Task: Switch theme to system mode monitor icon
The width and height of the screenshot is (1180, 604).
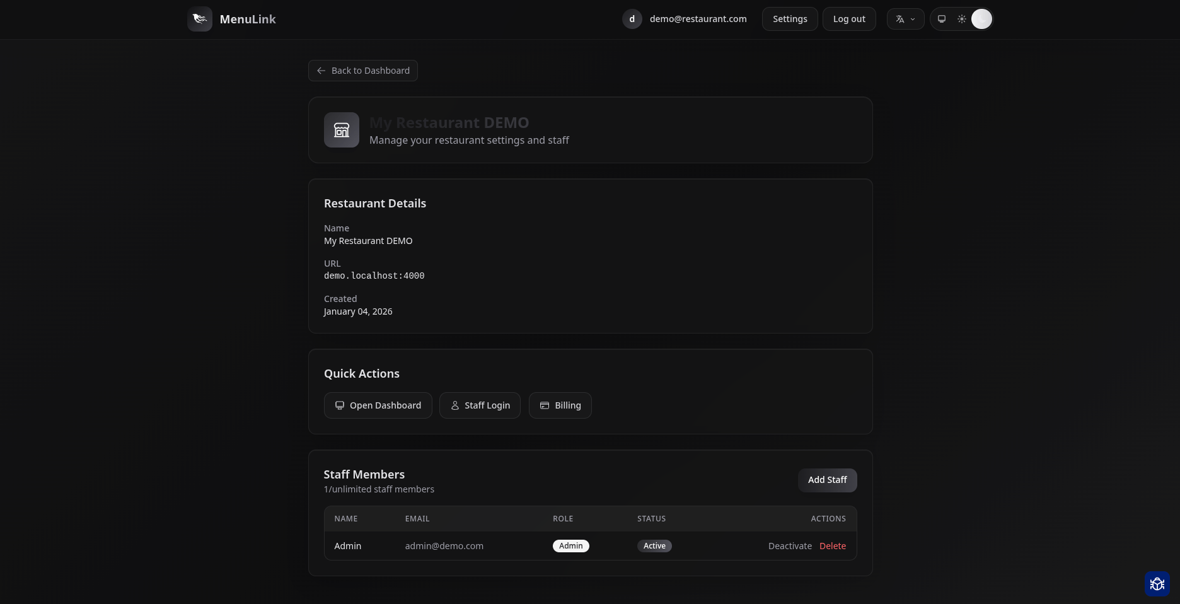Action: click(942, 19)
